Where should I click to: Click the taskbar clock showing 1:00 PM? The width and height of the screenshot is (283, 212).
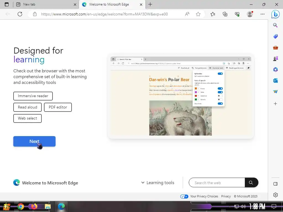[x=257, y=206]
